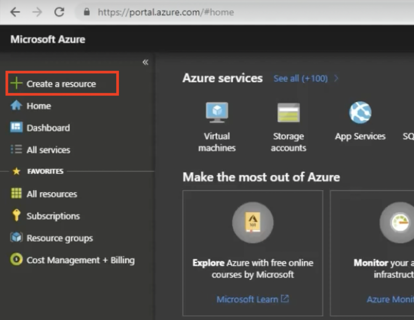Click the Resource groups cube icon
The width and height of the screenshot is (414, 320).
point(16,238)
